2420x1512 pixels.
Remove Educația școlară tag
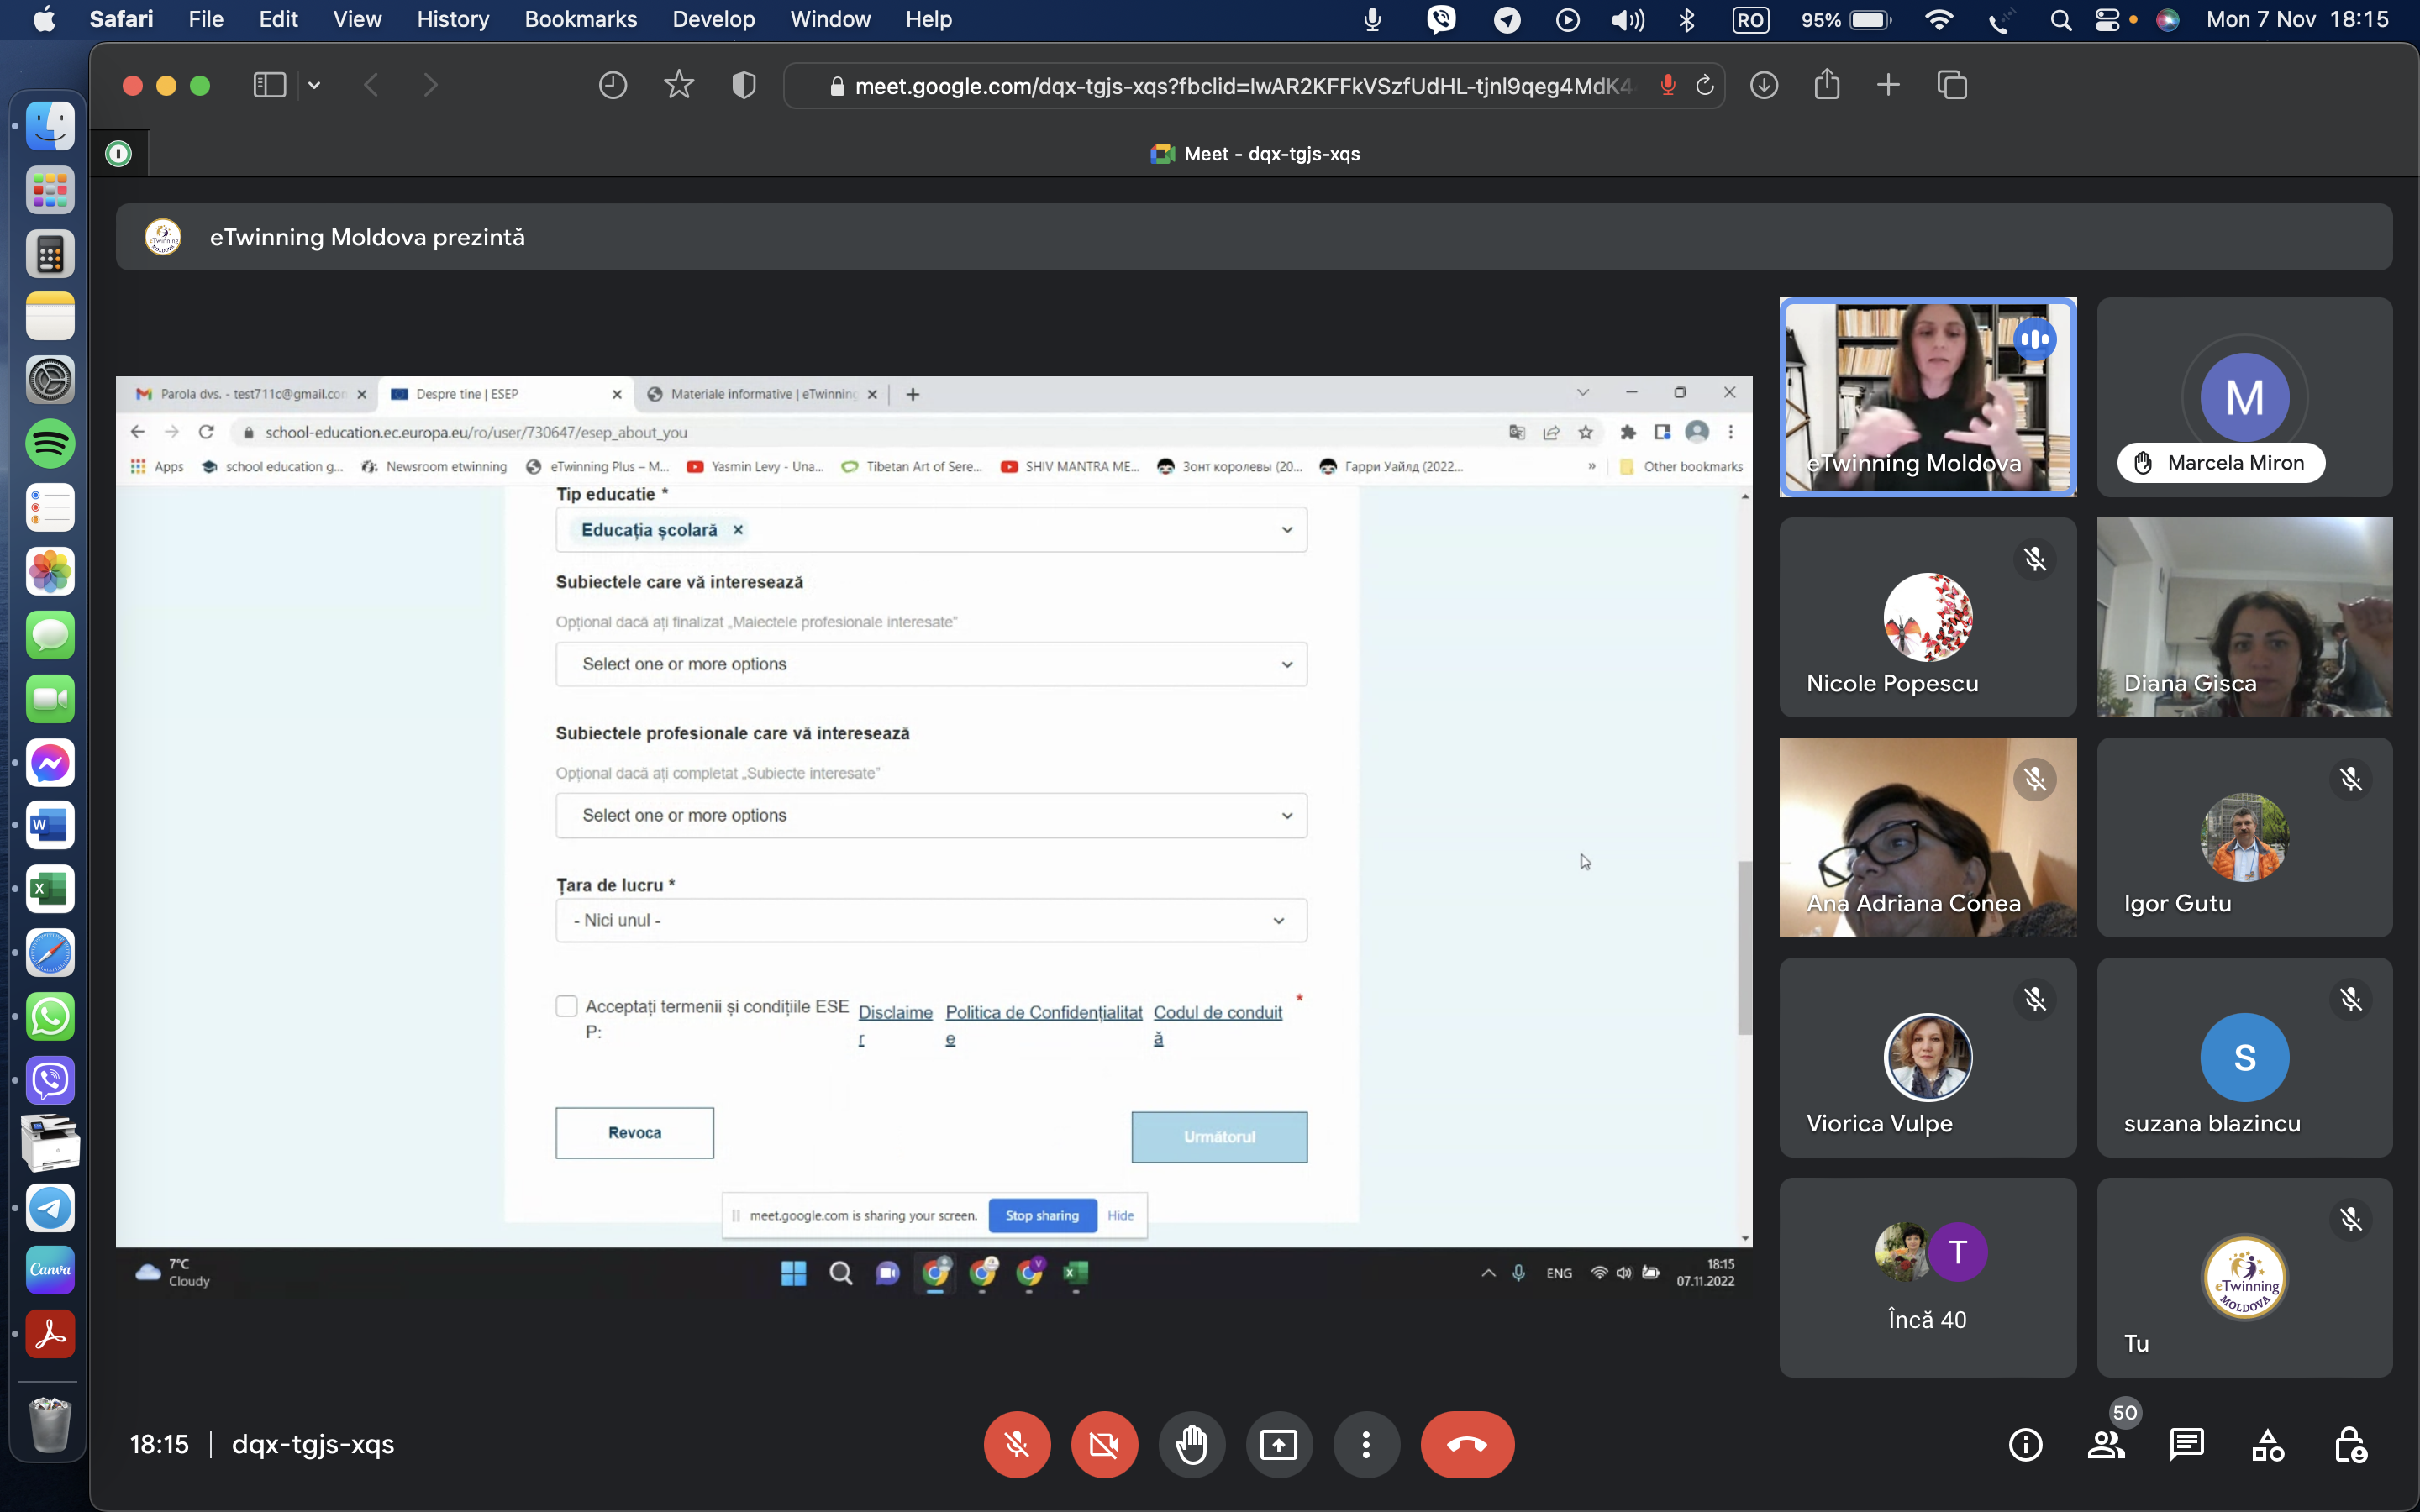pos(738,530)
